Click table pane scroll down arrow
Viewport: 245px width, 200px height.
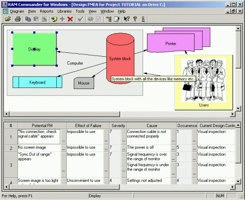[238, 181]
